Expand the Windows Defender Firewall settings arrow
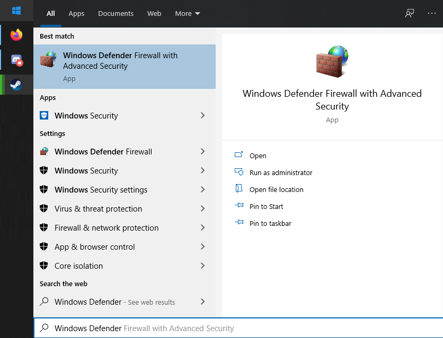Viewport: 443px width, 338px height. [x=202, y=152]
